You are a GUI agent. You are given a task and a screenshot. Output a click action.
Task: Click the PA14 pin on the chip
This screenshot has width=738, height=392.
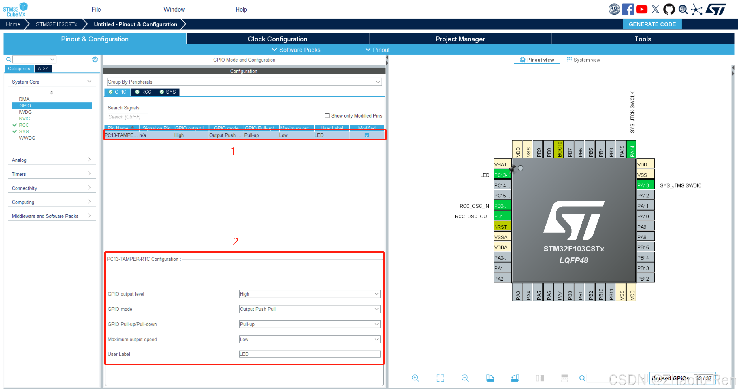tap(631, 149)
